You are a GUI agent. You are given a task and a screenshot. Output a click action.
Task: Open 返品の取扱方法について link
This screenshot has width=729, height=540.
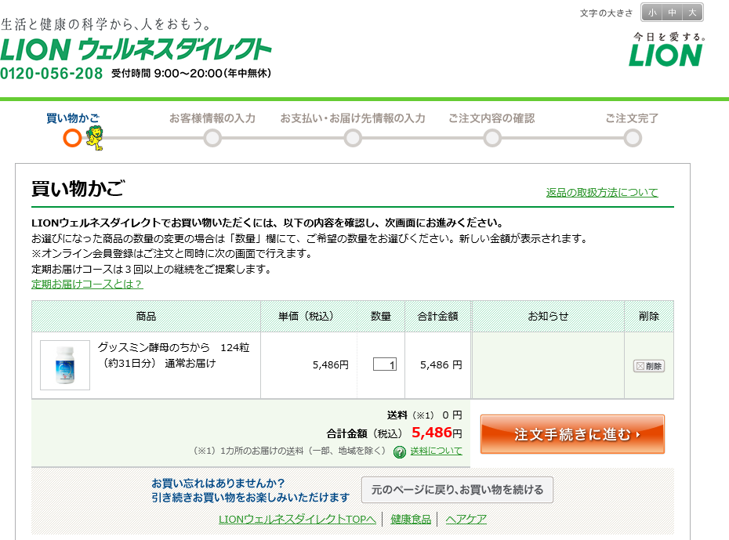tap(602, 192)
